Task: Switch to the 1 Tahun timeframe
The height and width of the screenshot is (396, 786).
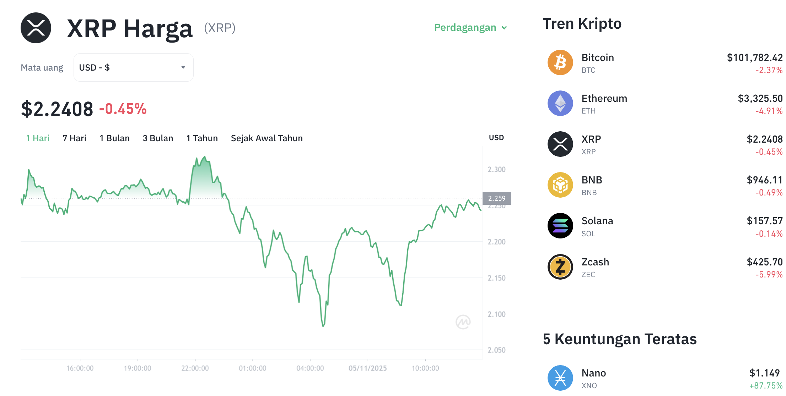Action: [x=202, y=138]
